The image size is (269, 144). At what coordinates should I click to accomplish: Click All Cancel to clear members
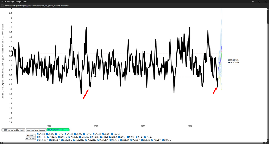(x=30, y=138)
